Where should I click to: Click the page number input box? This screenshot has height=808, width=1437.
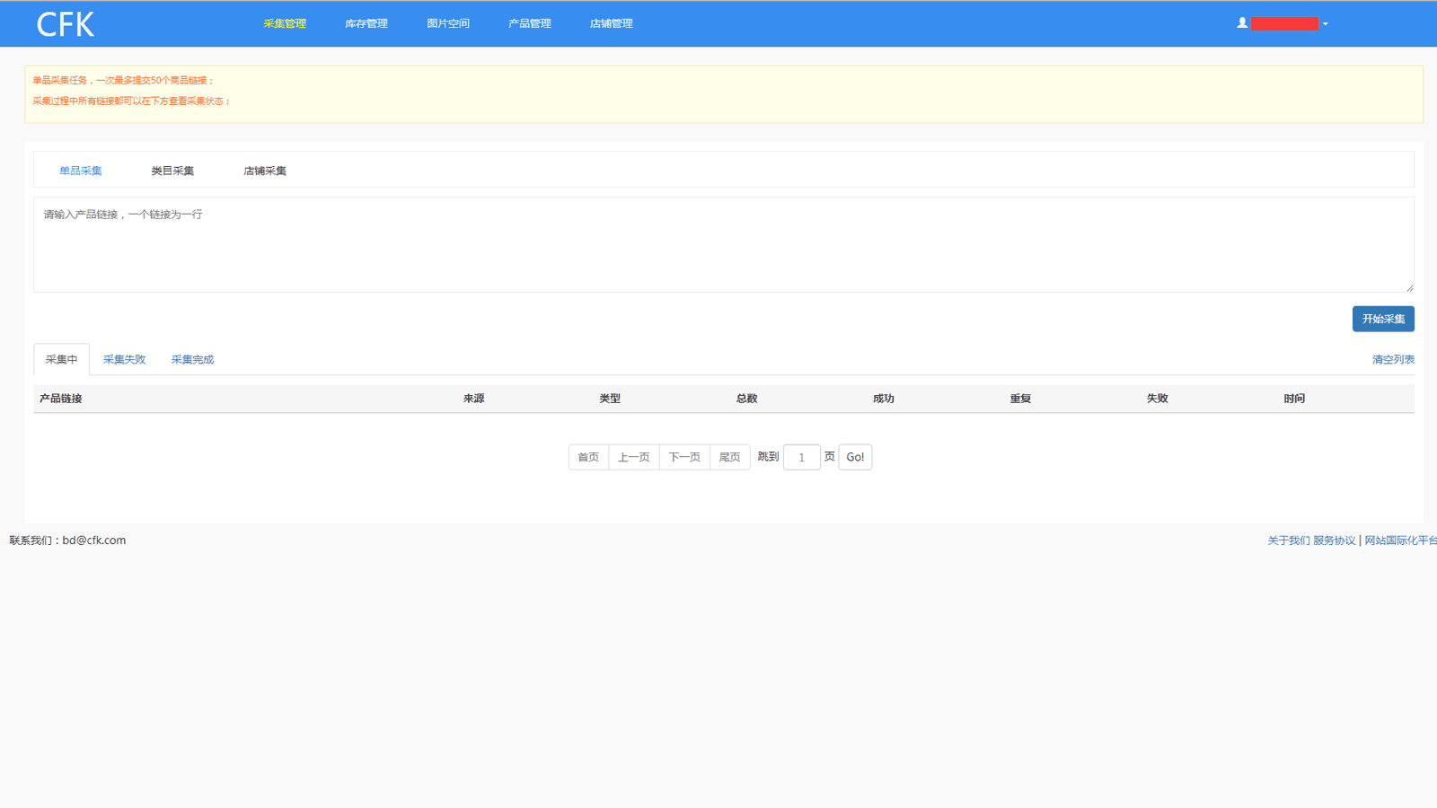tap(801, 457)
